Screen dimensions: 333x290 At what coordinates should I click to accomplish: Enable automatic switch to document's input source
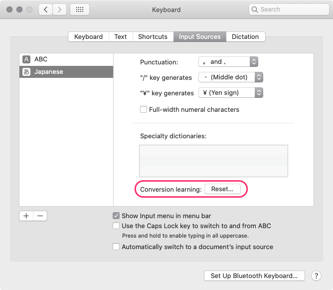point(116,247)
